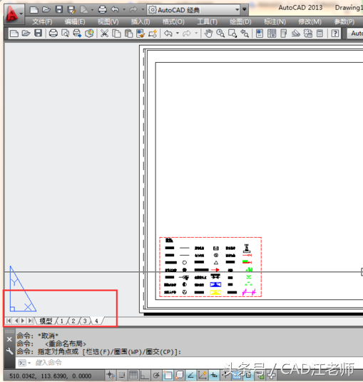Click Undo in the Quick Access toolbar

click(x=115, y=10)
